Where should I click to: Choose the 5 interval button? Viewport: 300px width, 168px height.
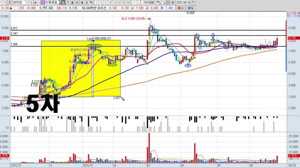pyautogui.click(x=105, y=2)
